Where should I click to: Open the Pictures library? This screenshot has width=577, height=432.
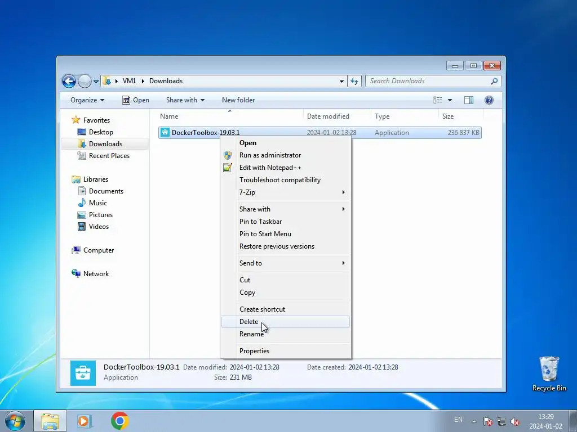[100, 215]
